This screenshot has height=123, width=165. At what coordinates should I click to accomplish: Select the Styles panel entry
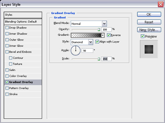click(23, 15)
